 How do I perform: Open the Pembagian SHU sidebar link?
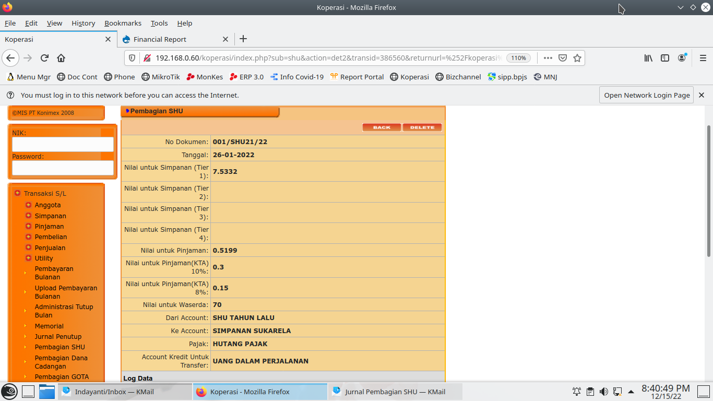[60, 347]
